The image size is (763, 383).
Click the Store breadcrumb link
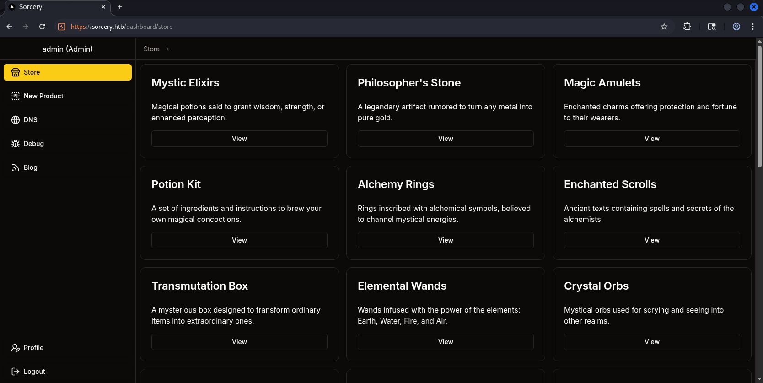pyautogui.click(x=151, y=49)
